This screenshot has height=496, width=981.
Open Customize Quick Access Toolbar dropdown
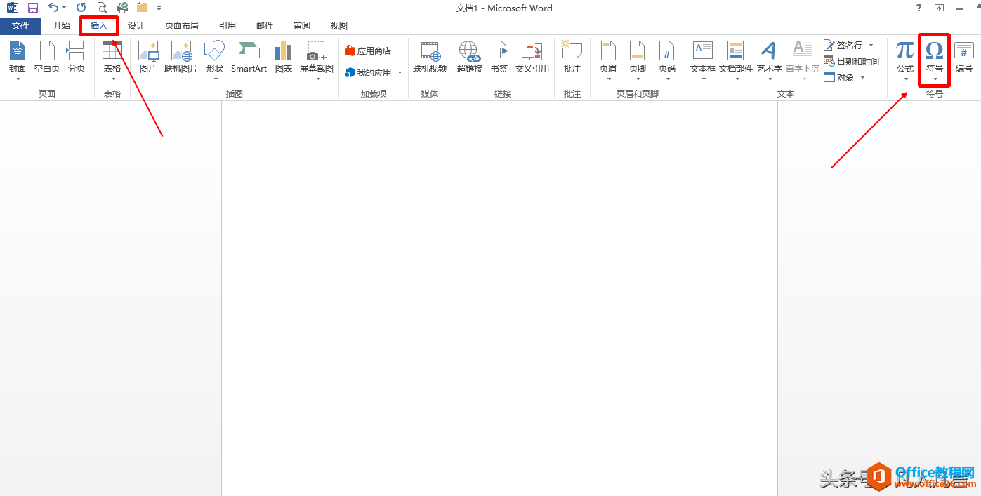point(159,8)
